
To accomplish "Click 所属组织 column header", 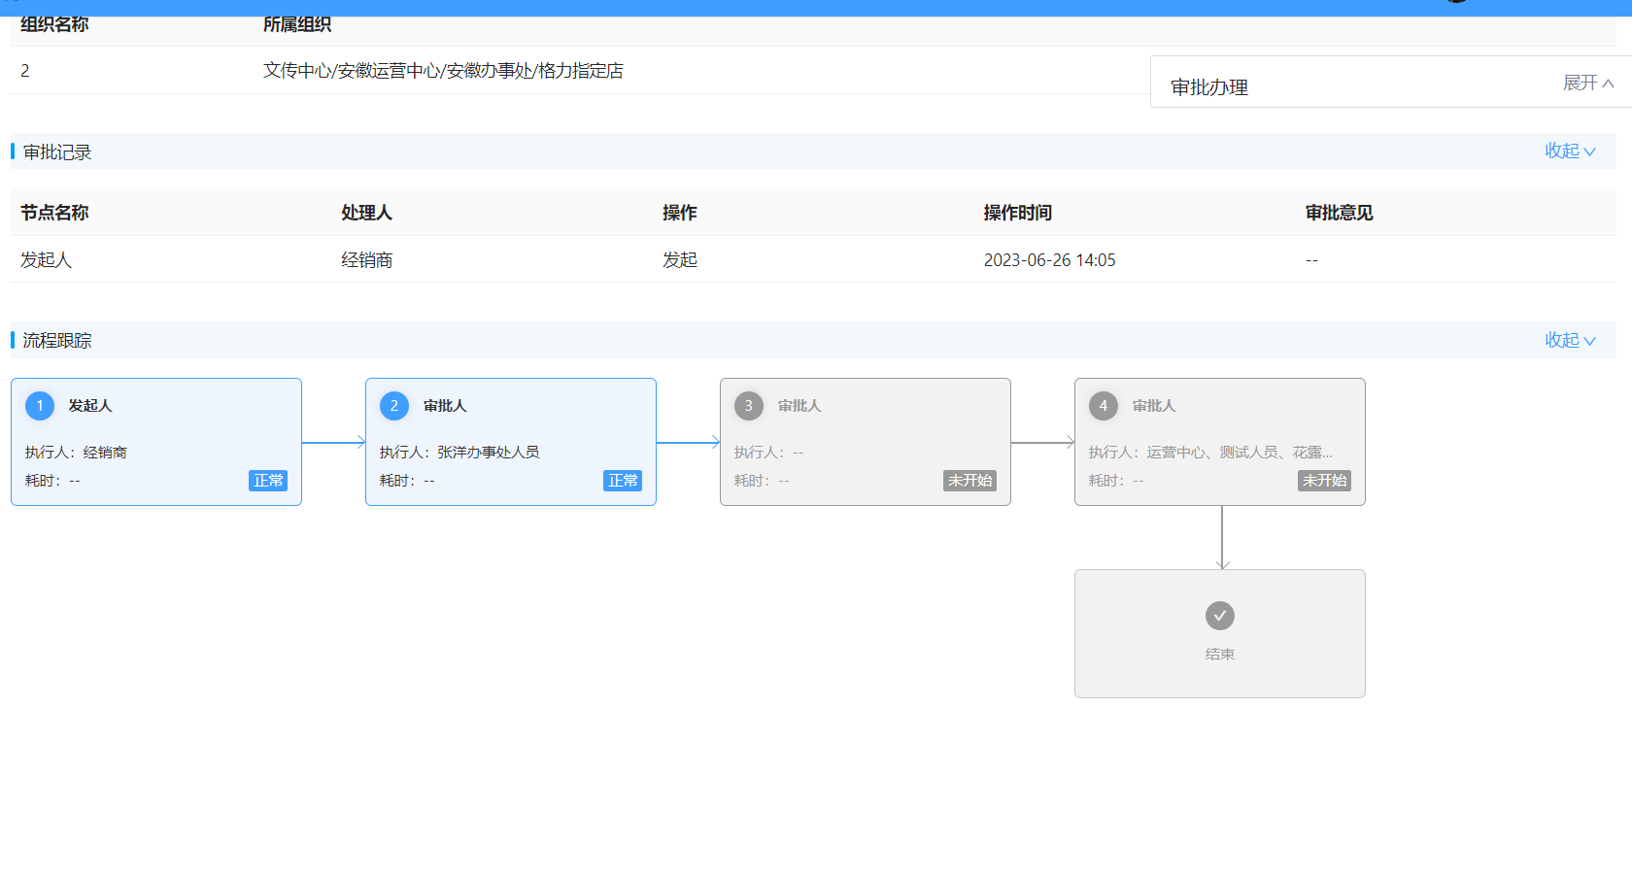I will 297,24.
